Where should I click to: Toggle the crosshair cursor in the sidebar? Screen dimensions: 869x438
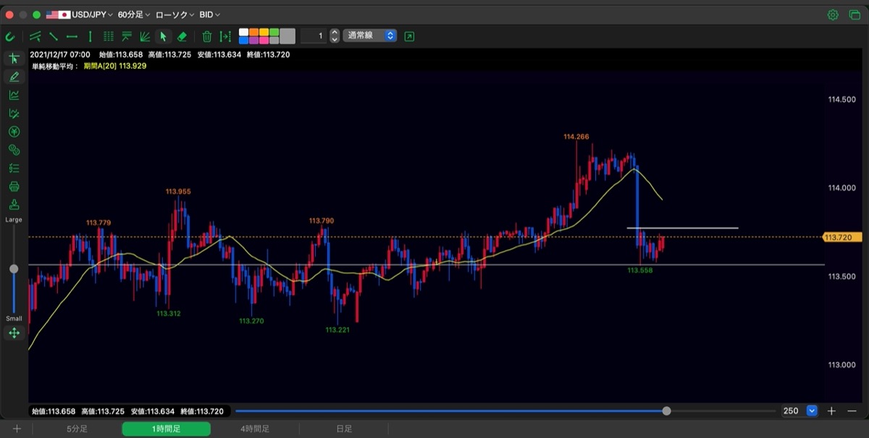coord(14,59)
